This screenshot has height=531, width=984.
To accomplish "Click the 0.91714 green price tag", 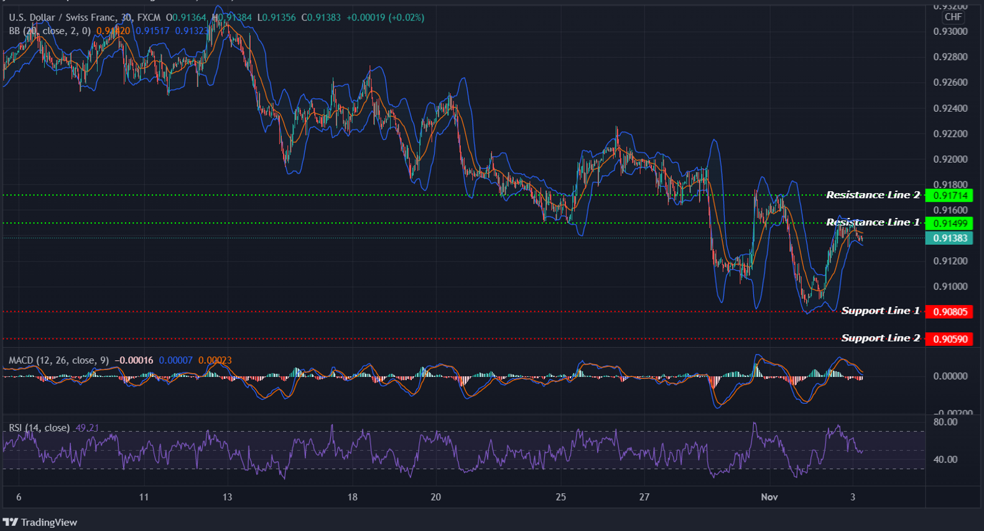I will point(949,196).
